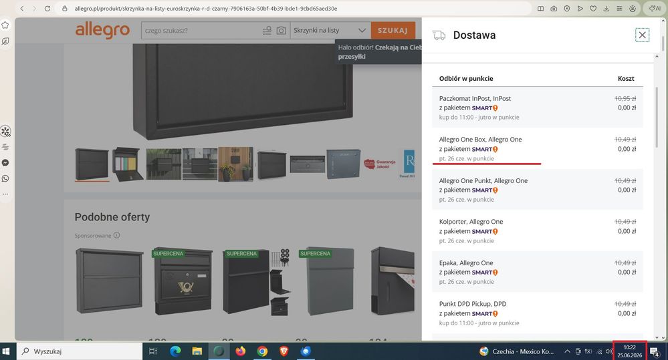
Task: Click the Dostawa panel scrollbar
Action: [657, 117]
